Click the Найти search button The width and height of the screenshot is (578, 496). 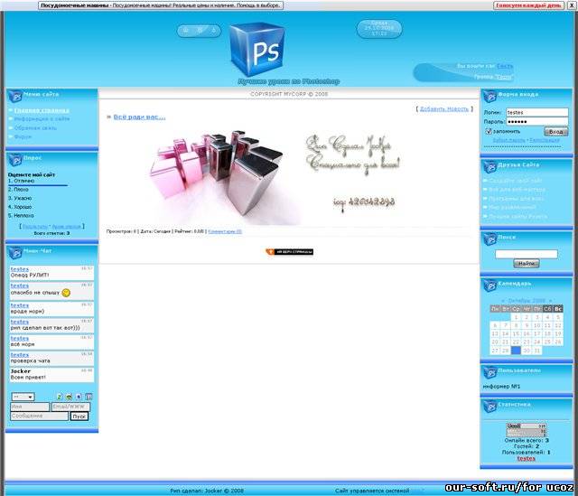526,264
